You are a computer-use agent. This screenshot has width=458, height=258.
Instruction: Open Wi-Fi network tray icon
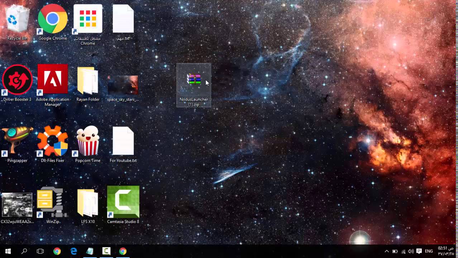click(404, 251)
